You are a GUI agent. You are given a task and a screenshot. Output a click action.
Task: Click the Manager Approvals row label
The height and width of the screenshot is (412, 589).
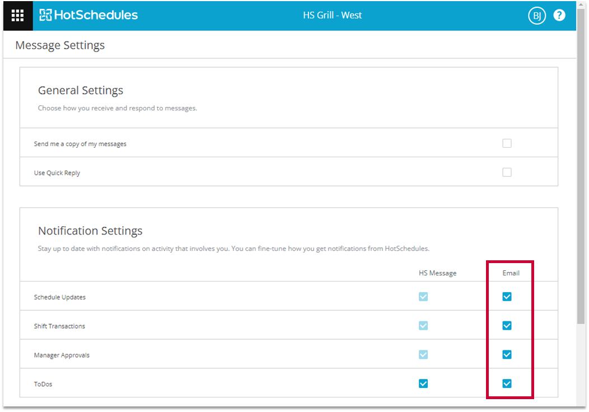[x=62, y=355]
